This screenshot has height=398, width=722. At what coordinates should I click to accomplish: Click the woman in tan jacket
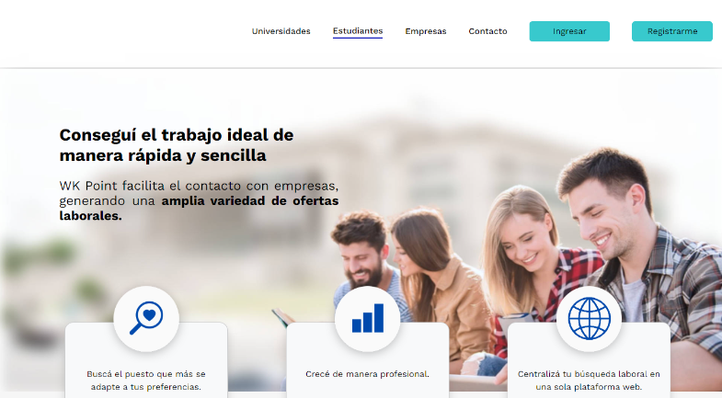point(438,276)
